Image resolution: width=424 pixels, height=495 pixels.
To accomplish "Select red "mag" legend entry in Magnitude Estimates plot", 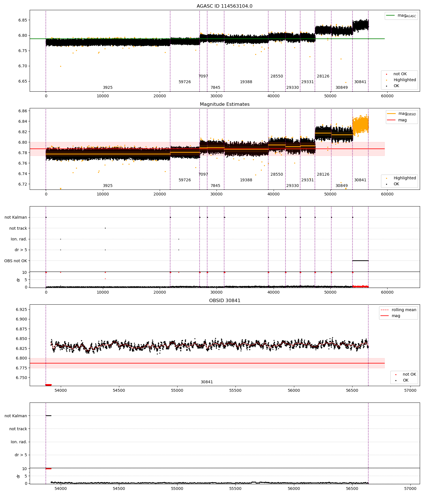I will click(397, 120).
